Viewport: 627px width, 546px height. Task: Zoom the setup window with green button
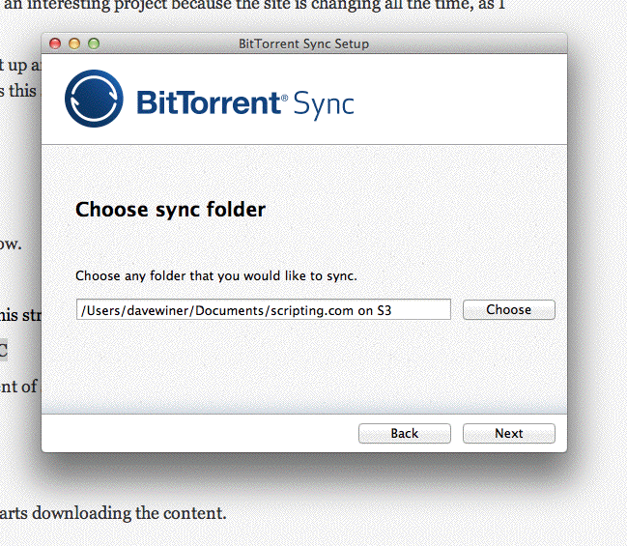(94, 43)
